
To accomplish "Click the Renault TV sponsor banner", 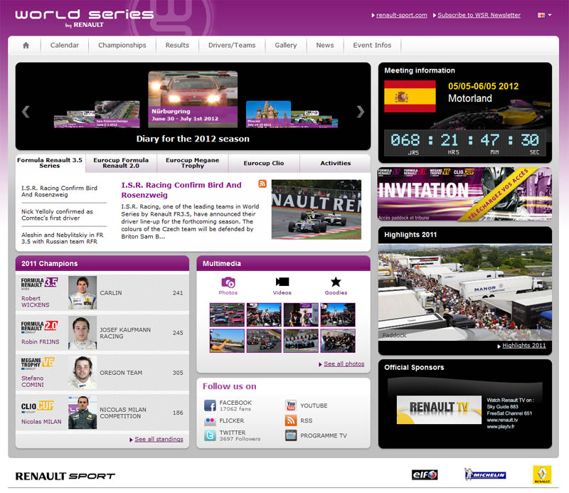I will (x=439, y=410).
